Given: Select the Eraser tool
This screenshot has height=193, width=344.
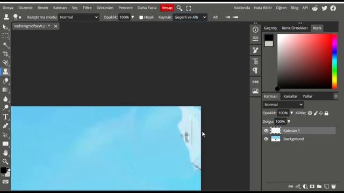Looking at the screenshot, I should click(5, 81).
